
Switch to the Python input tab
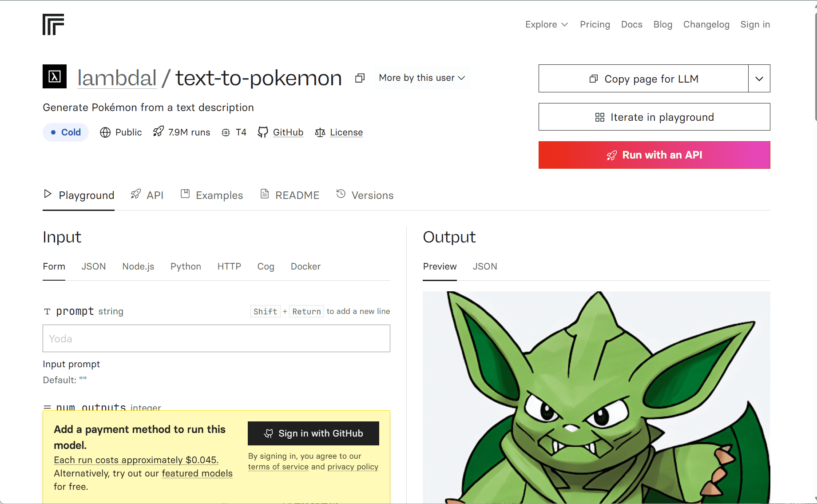(x=186, y=266)
